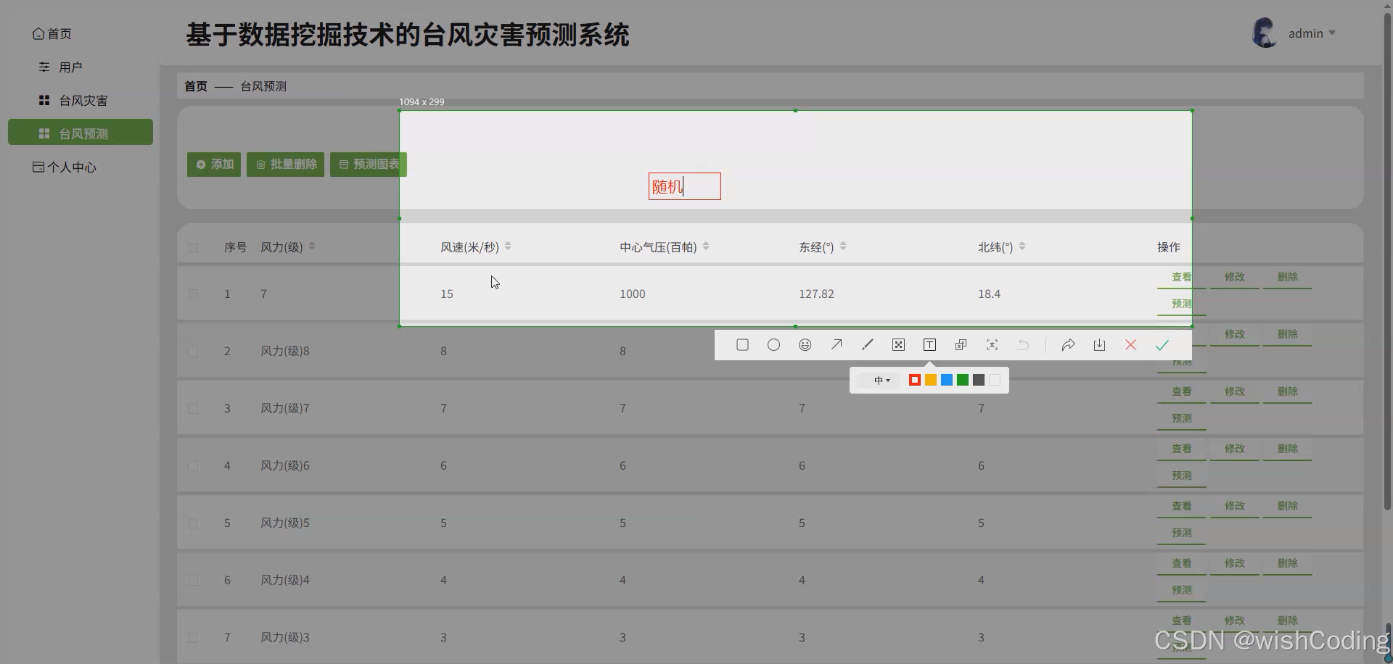
Task: Check the checkbox for row 1
Action: coord(193,294)
